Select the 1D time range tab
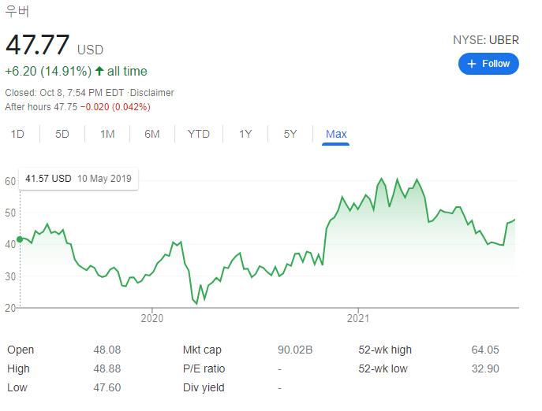 click(x=17, y=134)
